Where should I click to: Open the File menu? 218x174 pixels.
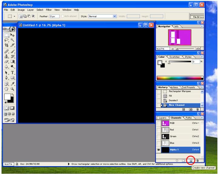click(6, 10)
